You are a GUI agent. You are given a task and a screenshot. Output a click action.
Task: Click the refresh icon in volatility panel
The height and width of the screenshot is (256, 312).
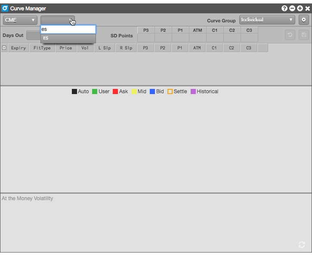point(302,244)
